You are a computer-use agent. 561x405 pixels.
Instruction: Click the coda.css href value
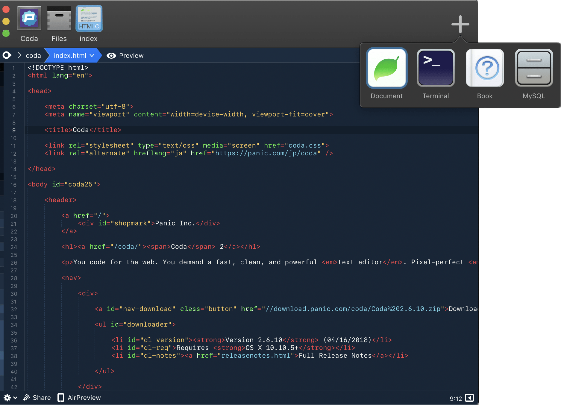point(305,145)
